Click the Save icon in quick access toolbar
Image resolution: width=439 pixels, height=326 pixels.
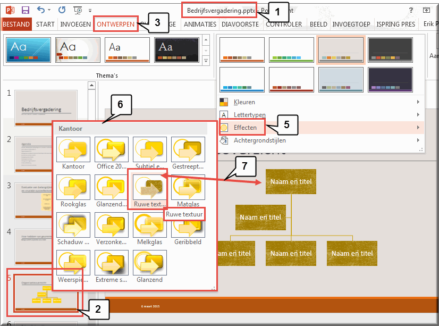[x=26, y=10]
